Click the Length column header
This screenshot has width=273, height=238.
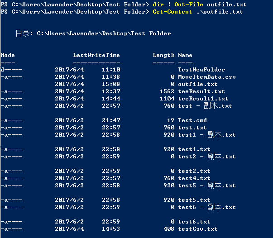click(163, 55)
